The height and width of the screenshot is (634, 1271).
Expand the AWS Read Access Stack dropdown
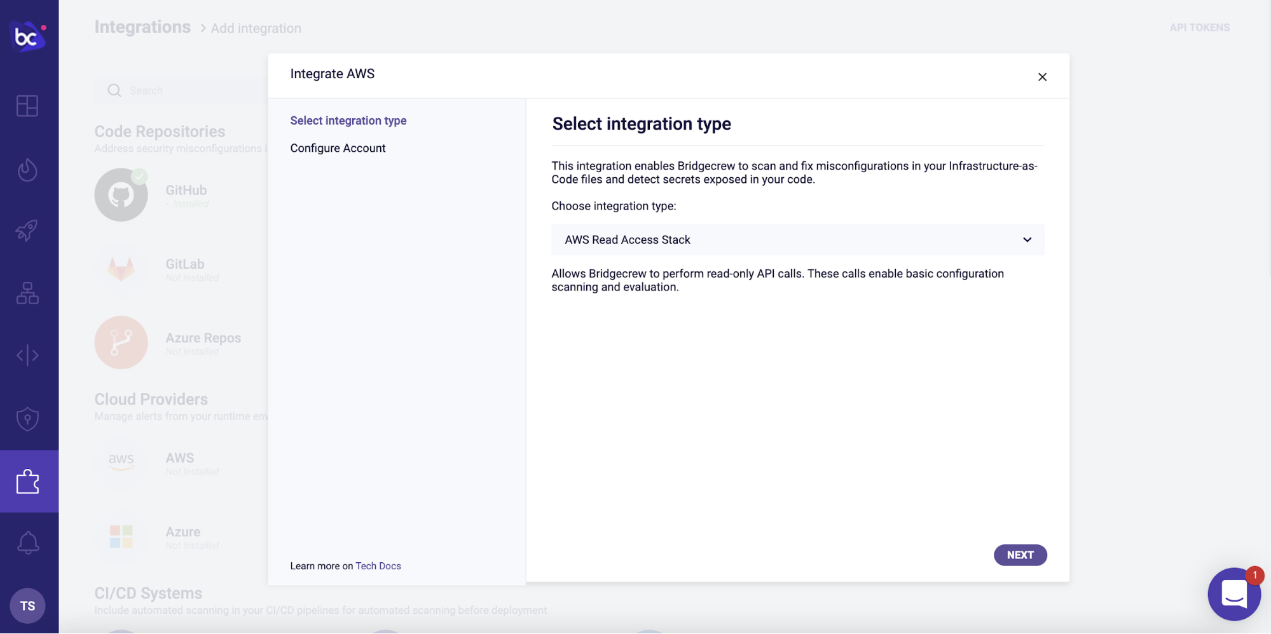(797, 239)
